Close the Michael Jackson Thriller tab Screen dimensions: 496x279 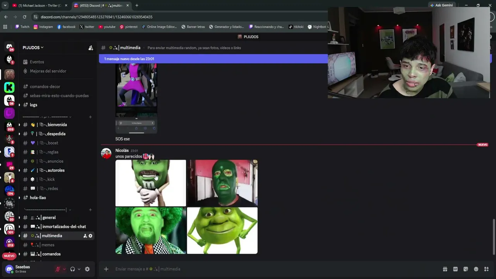click(x=66, y=5)
